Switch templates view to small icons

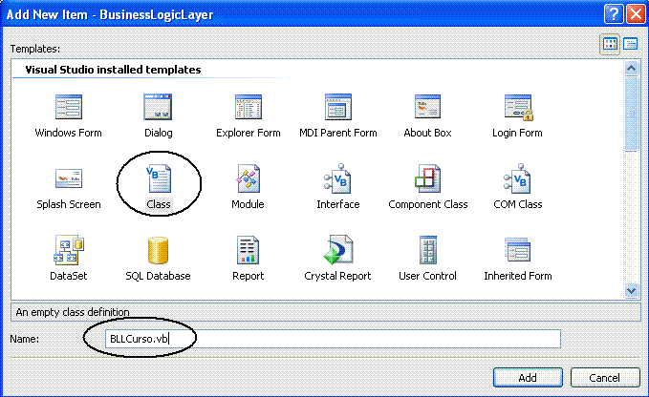point(631,44)
